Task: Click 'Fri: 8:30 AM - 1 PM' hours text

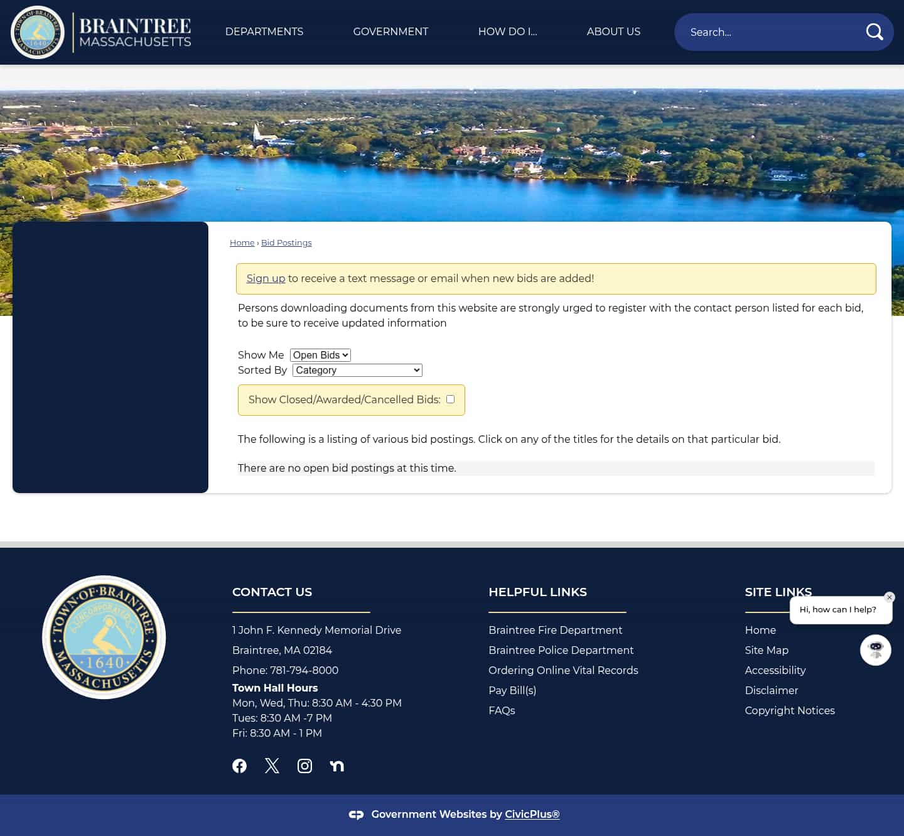Action: 277,733
